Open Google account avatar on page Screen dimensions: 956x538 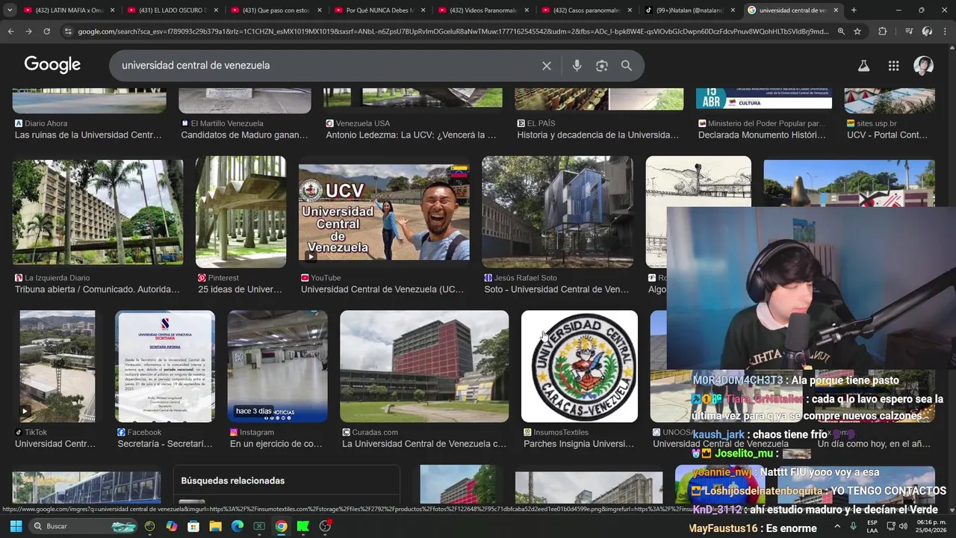(923, 66)
